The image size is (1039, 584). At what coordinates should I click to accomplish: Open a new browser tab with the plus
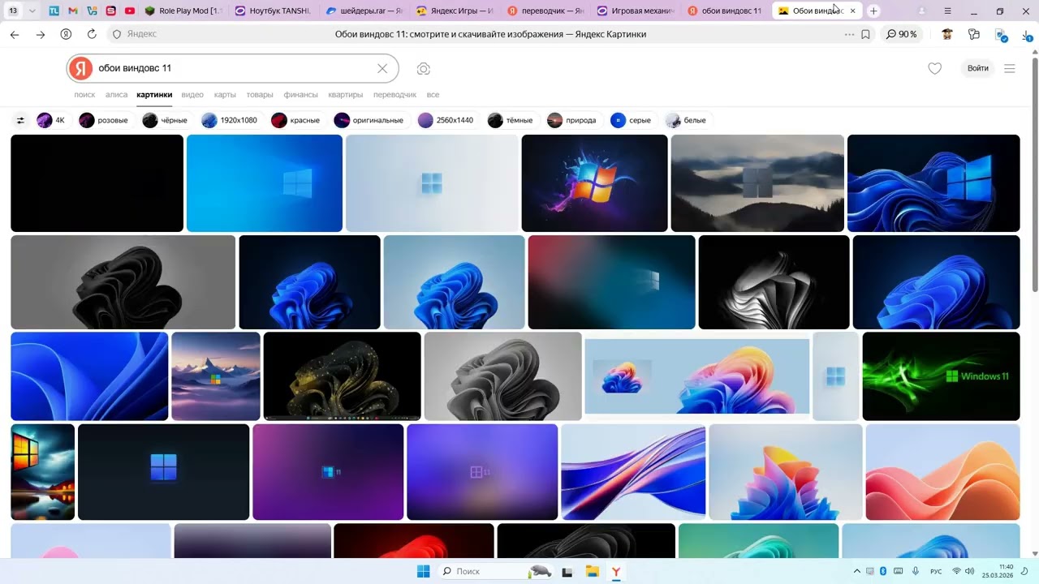point(873,11)
